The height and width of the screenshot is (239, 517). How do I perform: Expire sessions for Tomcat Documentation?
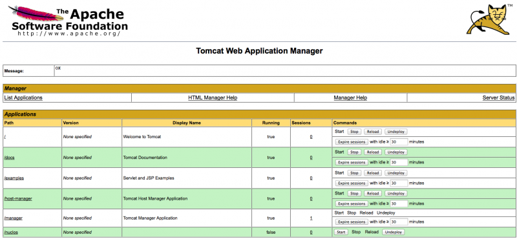tap(352, 163)
